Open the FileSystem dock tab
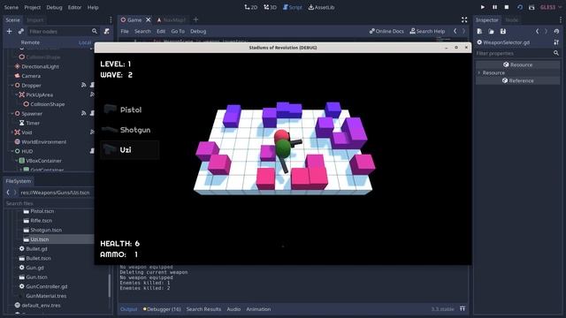566x318 pixels. 19,181
